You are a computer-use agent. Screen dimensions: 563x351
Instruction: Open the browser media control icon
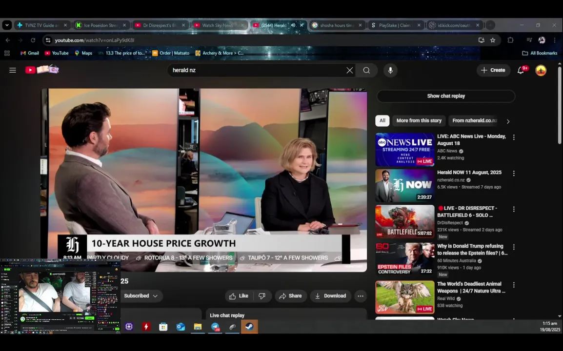[529, 40]
